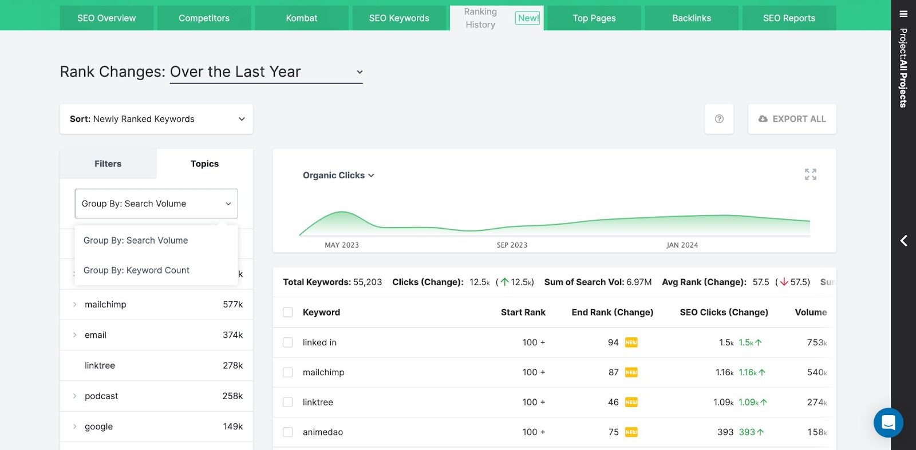Click the NEW badge in the linked in row

tap(631, 343)
